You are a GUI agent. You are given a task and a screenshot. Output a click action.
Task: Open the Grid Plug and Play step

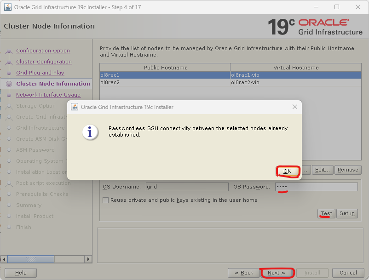40,73
